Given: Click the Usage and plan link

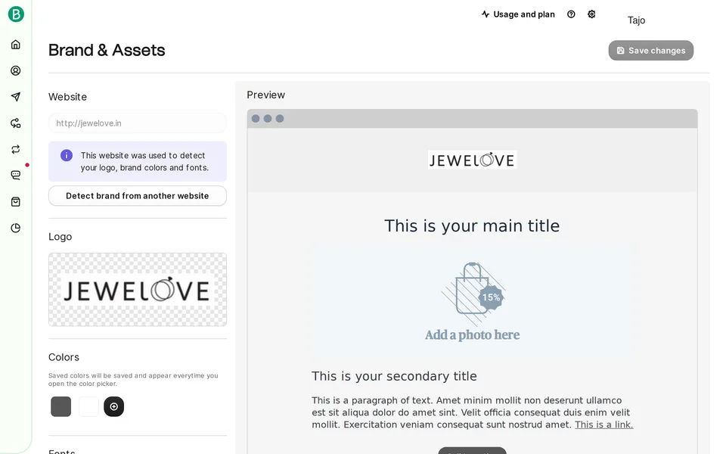Looking at the screenshot, I should tap(518, 14).
